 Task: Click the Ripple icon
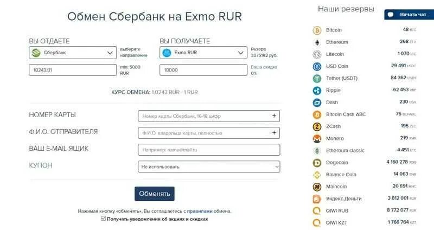317,91
